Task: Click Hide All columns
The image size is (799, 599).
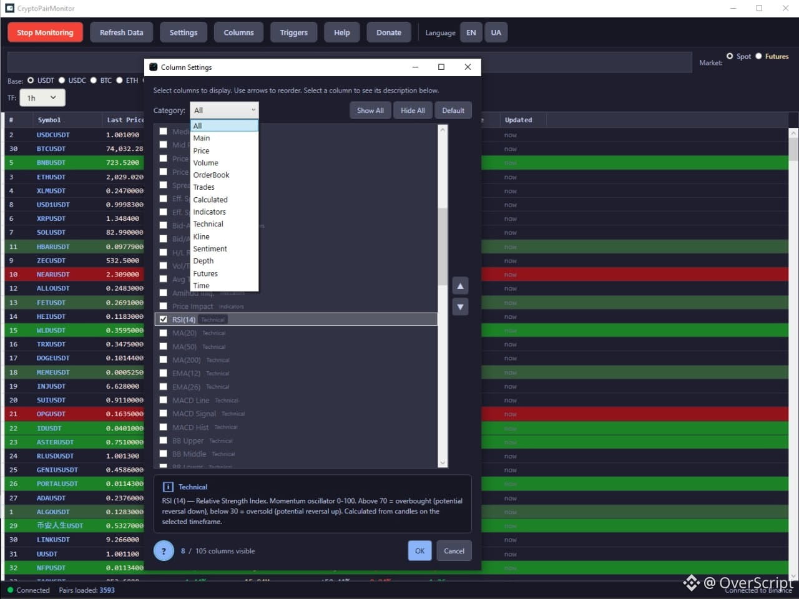Action: [413, 110]
